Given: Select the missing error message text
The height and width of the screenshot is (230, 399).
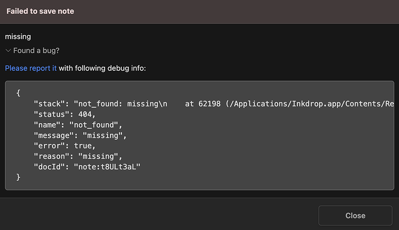Looking at the screenshot, I should point(18,36).
